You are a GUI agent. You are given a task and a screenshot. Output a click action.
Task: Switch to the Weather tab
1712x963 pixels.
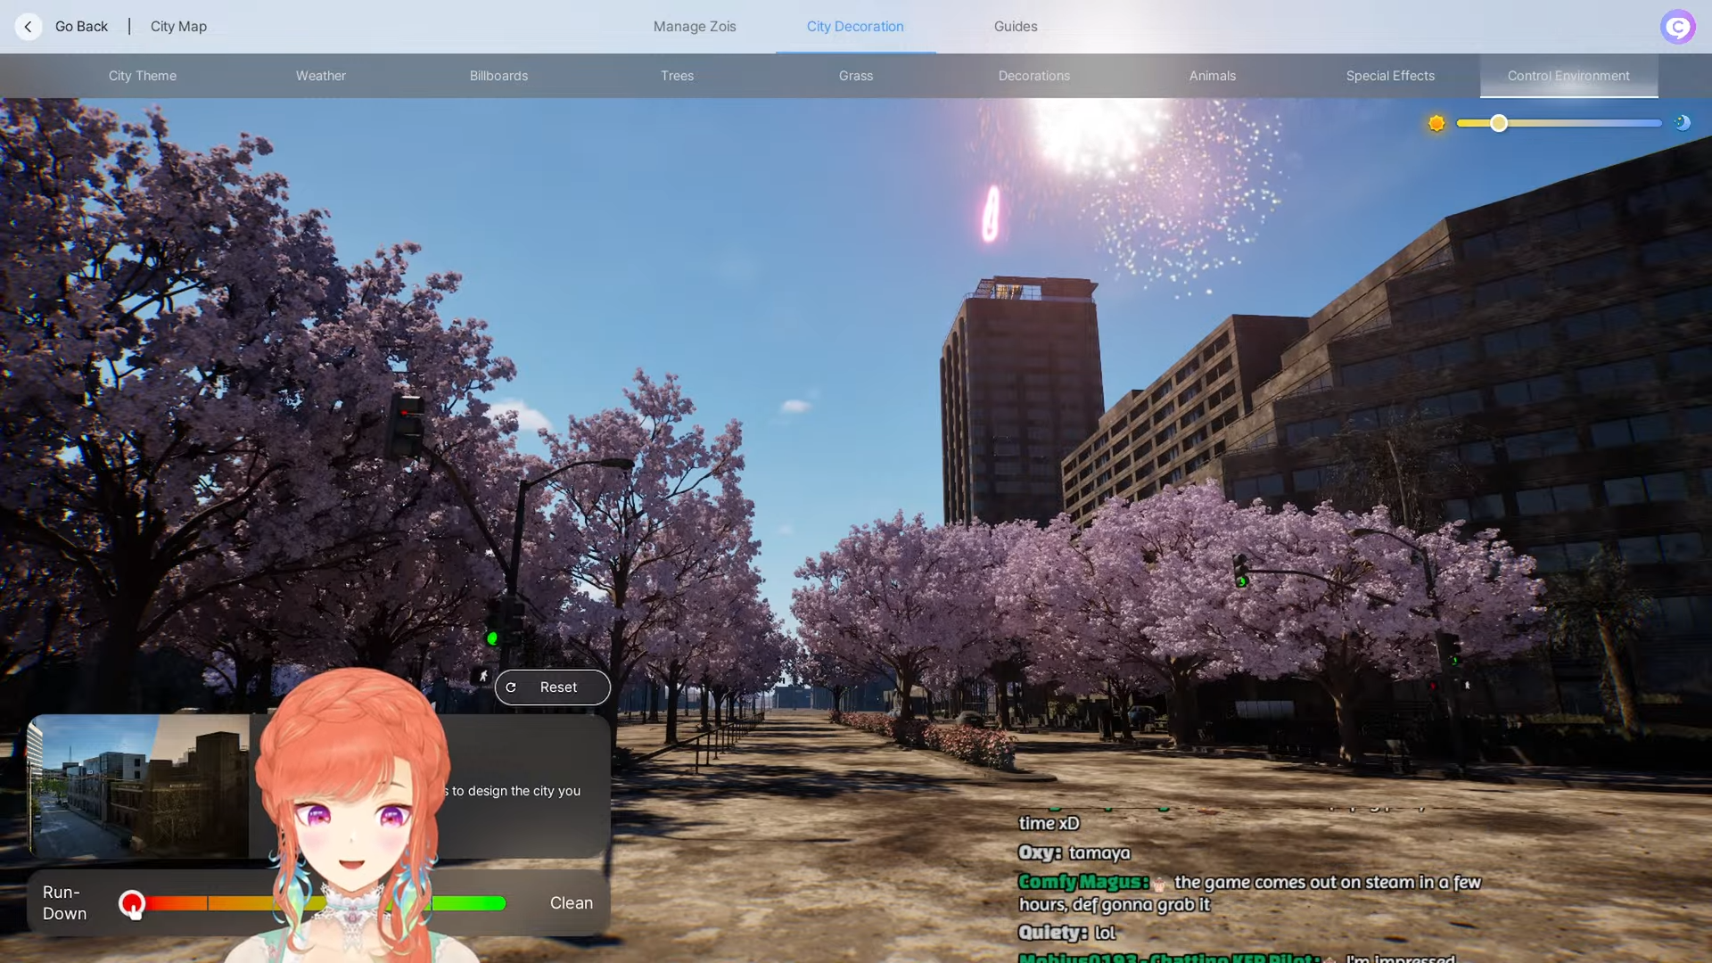pyautogui.click(x=321, y=76)
